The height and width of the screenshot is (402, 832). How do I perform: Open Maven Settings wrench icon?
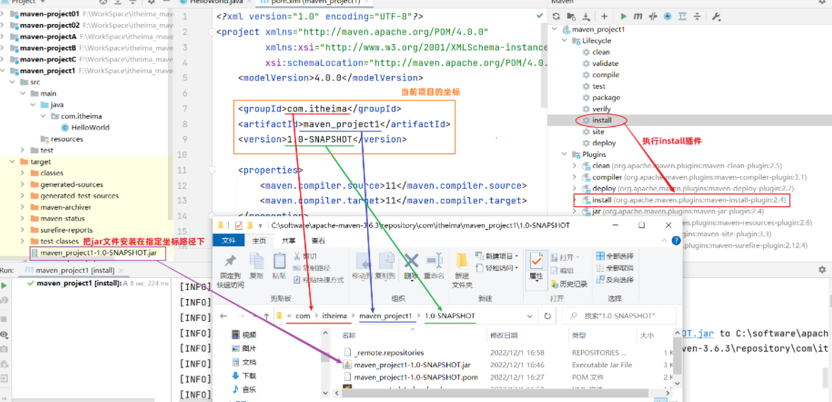[716, 16]
